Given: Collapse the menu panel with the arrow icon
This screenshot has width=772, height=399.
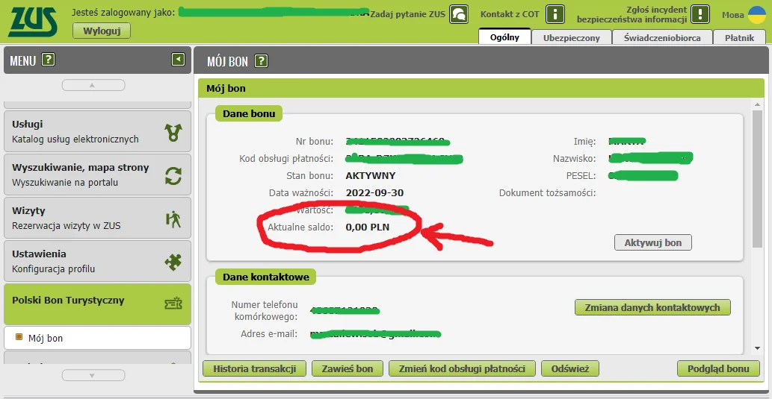Looking at the screenshot, I should pos(178,60).
